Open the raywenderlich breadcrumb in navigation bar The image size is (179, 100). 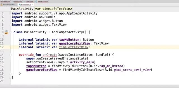coord(5,1)
